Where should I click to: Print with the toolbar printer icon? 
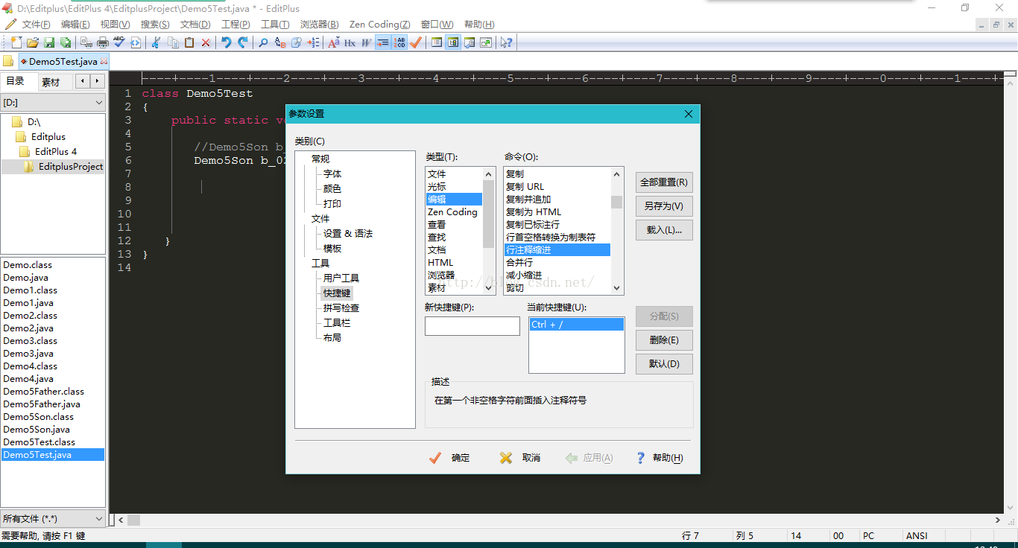[103, 42]
